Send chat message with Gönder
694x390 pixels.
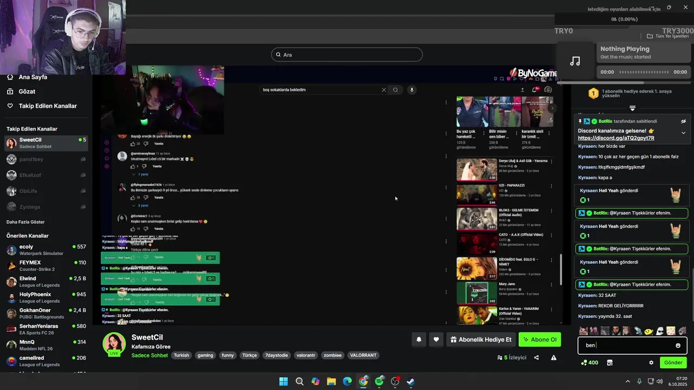(673, 363)
